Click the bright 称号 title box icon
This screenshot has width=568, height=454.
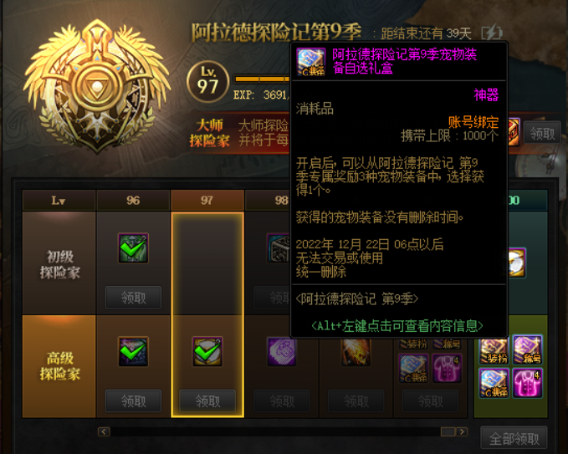coord(527,349)
